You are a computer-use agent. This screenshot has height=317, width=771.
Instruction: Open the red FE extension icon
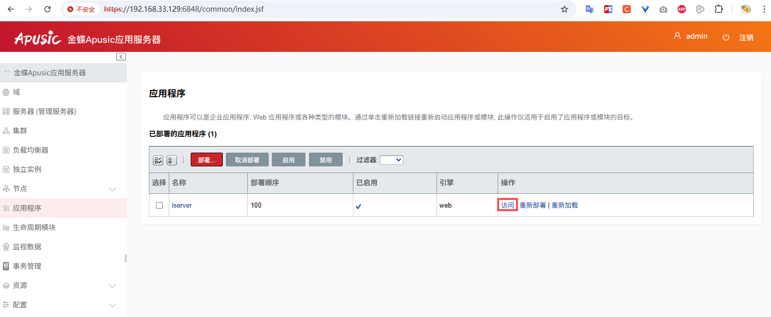(x=608, y=9)
